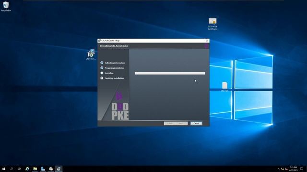This screenshot has height=172, width=307.
Task: Cancel the CRLAutoCache installation
Action: click(x=196, y=123)
